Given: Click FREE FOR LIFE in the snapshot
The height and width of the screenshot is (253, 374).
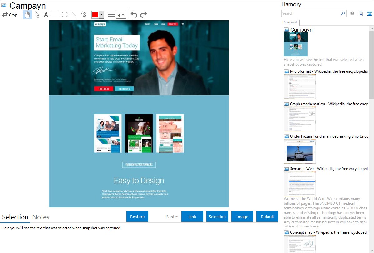Looking at the screenshot, I should [104, 89].
